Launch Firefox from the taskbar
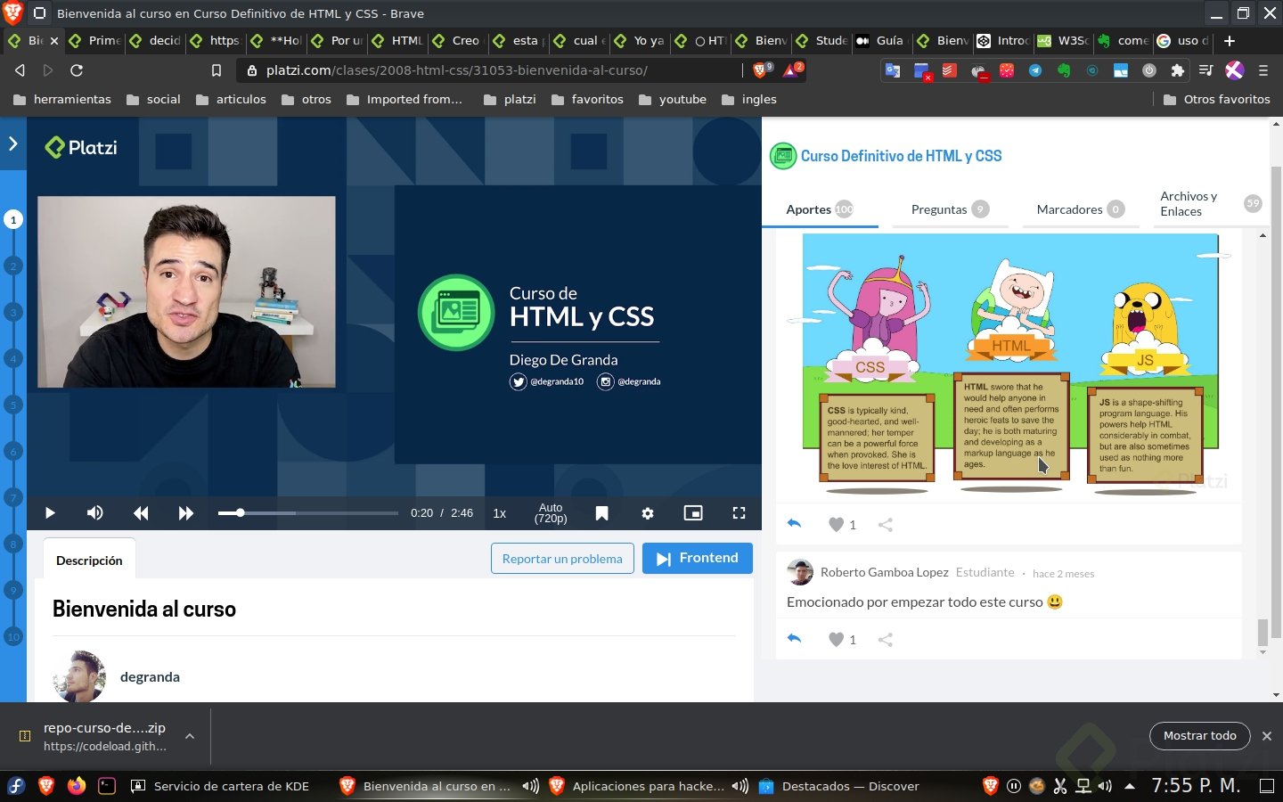Image resolution: width=1283 pixels, height=802 pixels. (77, 786)
